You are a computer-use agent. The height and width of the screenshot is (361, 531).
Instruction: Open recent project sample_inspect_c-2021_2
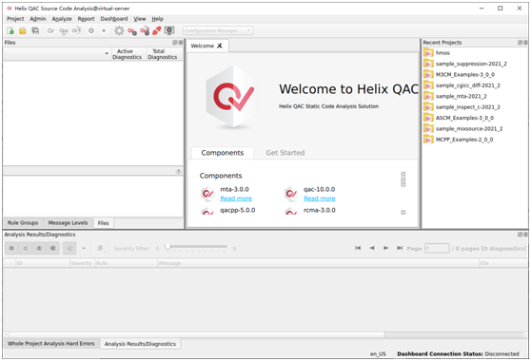pyautogui.click(x=467, y=106)
